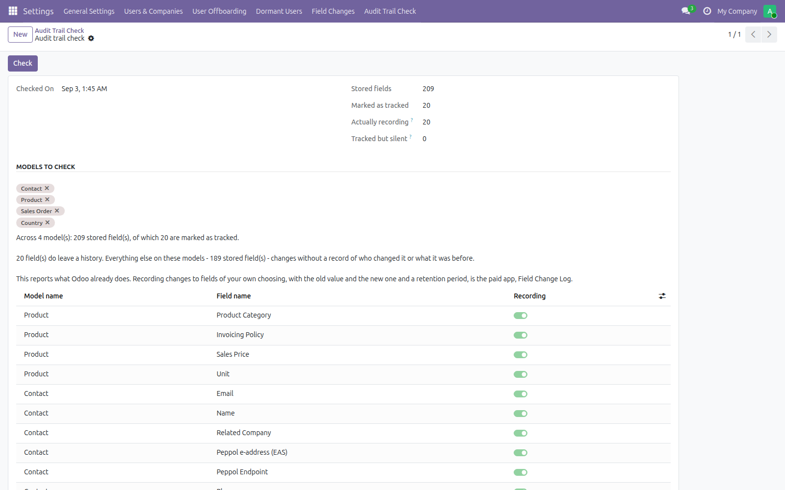Edit the Checked On date field
The image size is (785, 490).
(84, 89)
